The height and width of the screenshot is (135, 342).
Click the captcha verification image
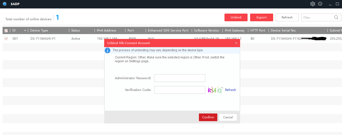(215, 90)
